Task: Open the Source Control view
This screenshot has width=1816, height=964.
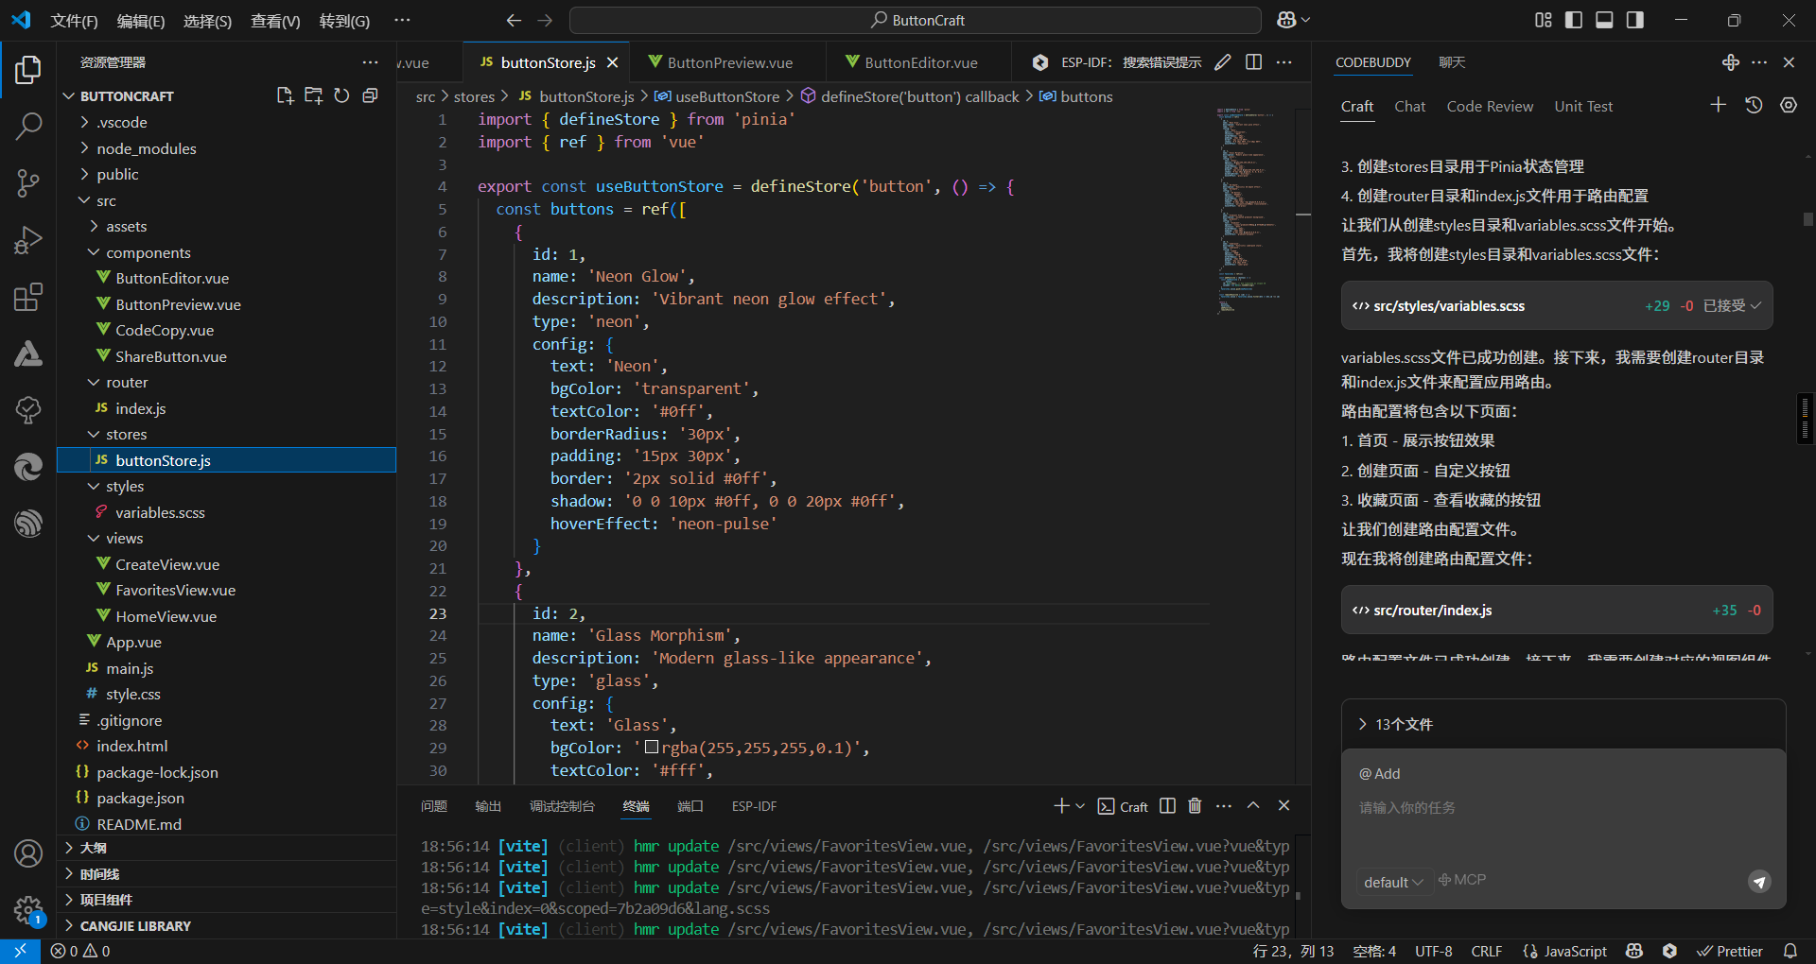Action: click(28, 183)
